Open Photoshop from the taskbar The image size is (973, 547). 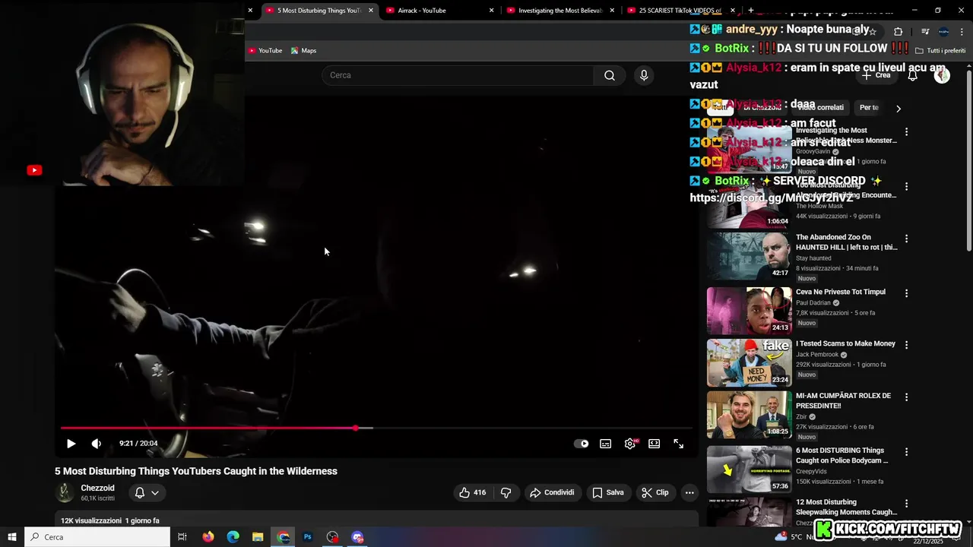308,537
